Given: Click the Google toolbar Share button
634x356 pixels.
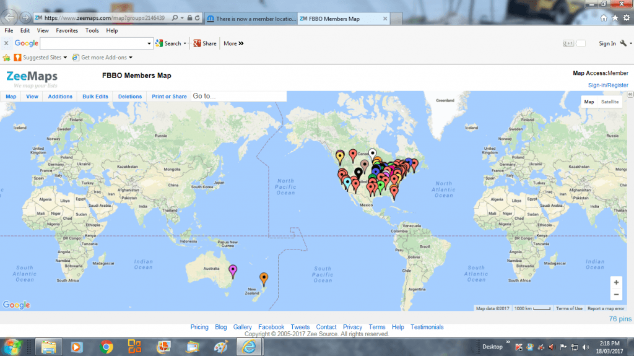Looking at the screenshot, I should click(x=205, y=43).
